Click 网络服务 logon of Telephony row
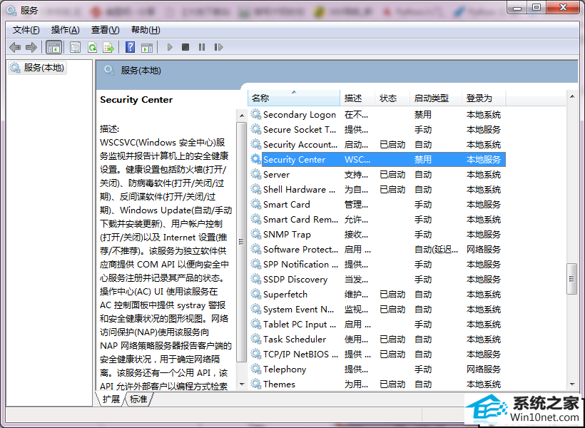This screenshot has height=428, width=585. [484, 369]
